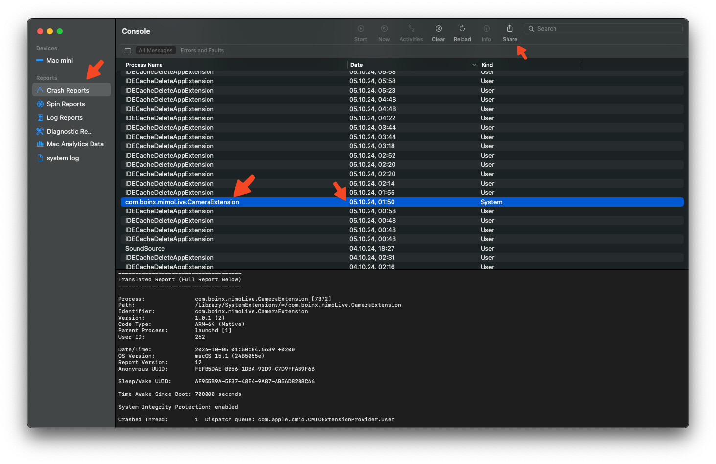Screen dimensions: 716x464
Task: Click the date 04.10.24, 18:27
Action: coord(372,249)
